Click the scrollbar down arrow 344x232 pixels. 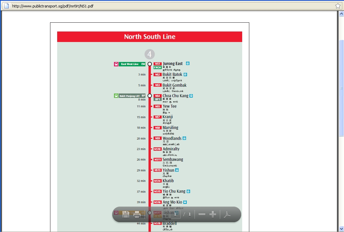341,229
